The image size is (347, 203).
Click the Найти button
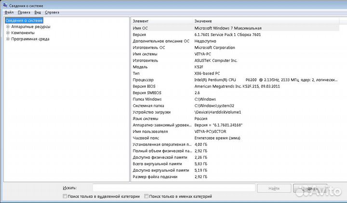274,189
